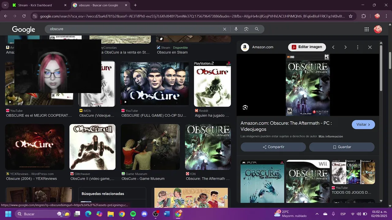Open red ObsCure YEXReviews thumbnail
The width and height of the screenshot is (392, 220).
tap(35, 147)
